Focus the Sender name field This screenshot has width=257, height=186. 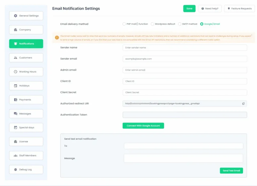click(x=185, y=48)
